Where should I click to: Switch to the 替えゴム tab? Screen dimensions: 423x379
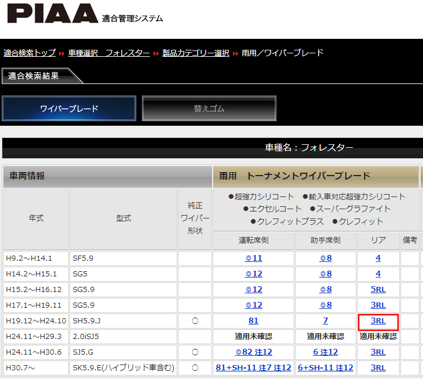[209, 108]
